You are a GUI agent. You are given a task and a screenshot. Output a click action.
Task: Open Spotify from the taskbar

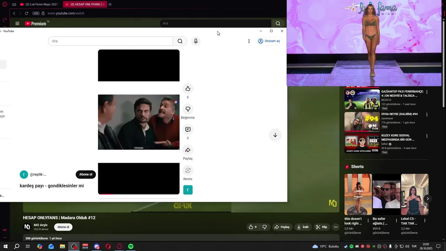click(x=131, y=246)
